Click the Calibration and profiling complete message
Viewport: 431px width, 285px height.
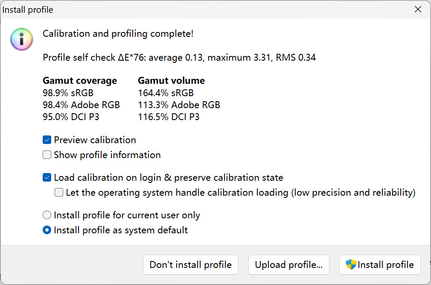tap(118, 33)
